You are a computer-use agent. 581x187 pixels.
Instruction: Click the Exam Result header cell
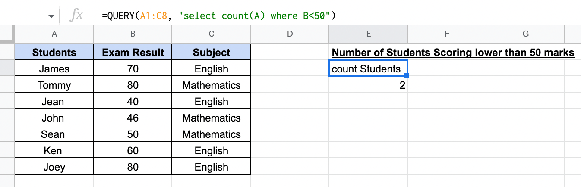[x=133, y=53]
